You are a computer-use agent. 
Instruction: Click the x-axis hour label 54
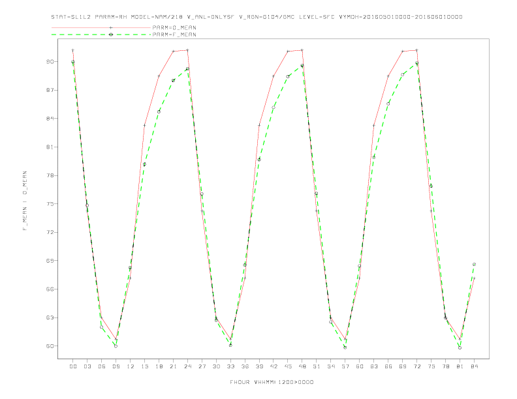click(x=331, y=366)
